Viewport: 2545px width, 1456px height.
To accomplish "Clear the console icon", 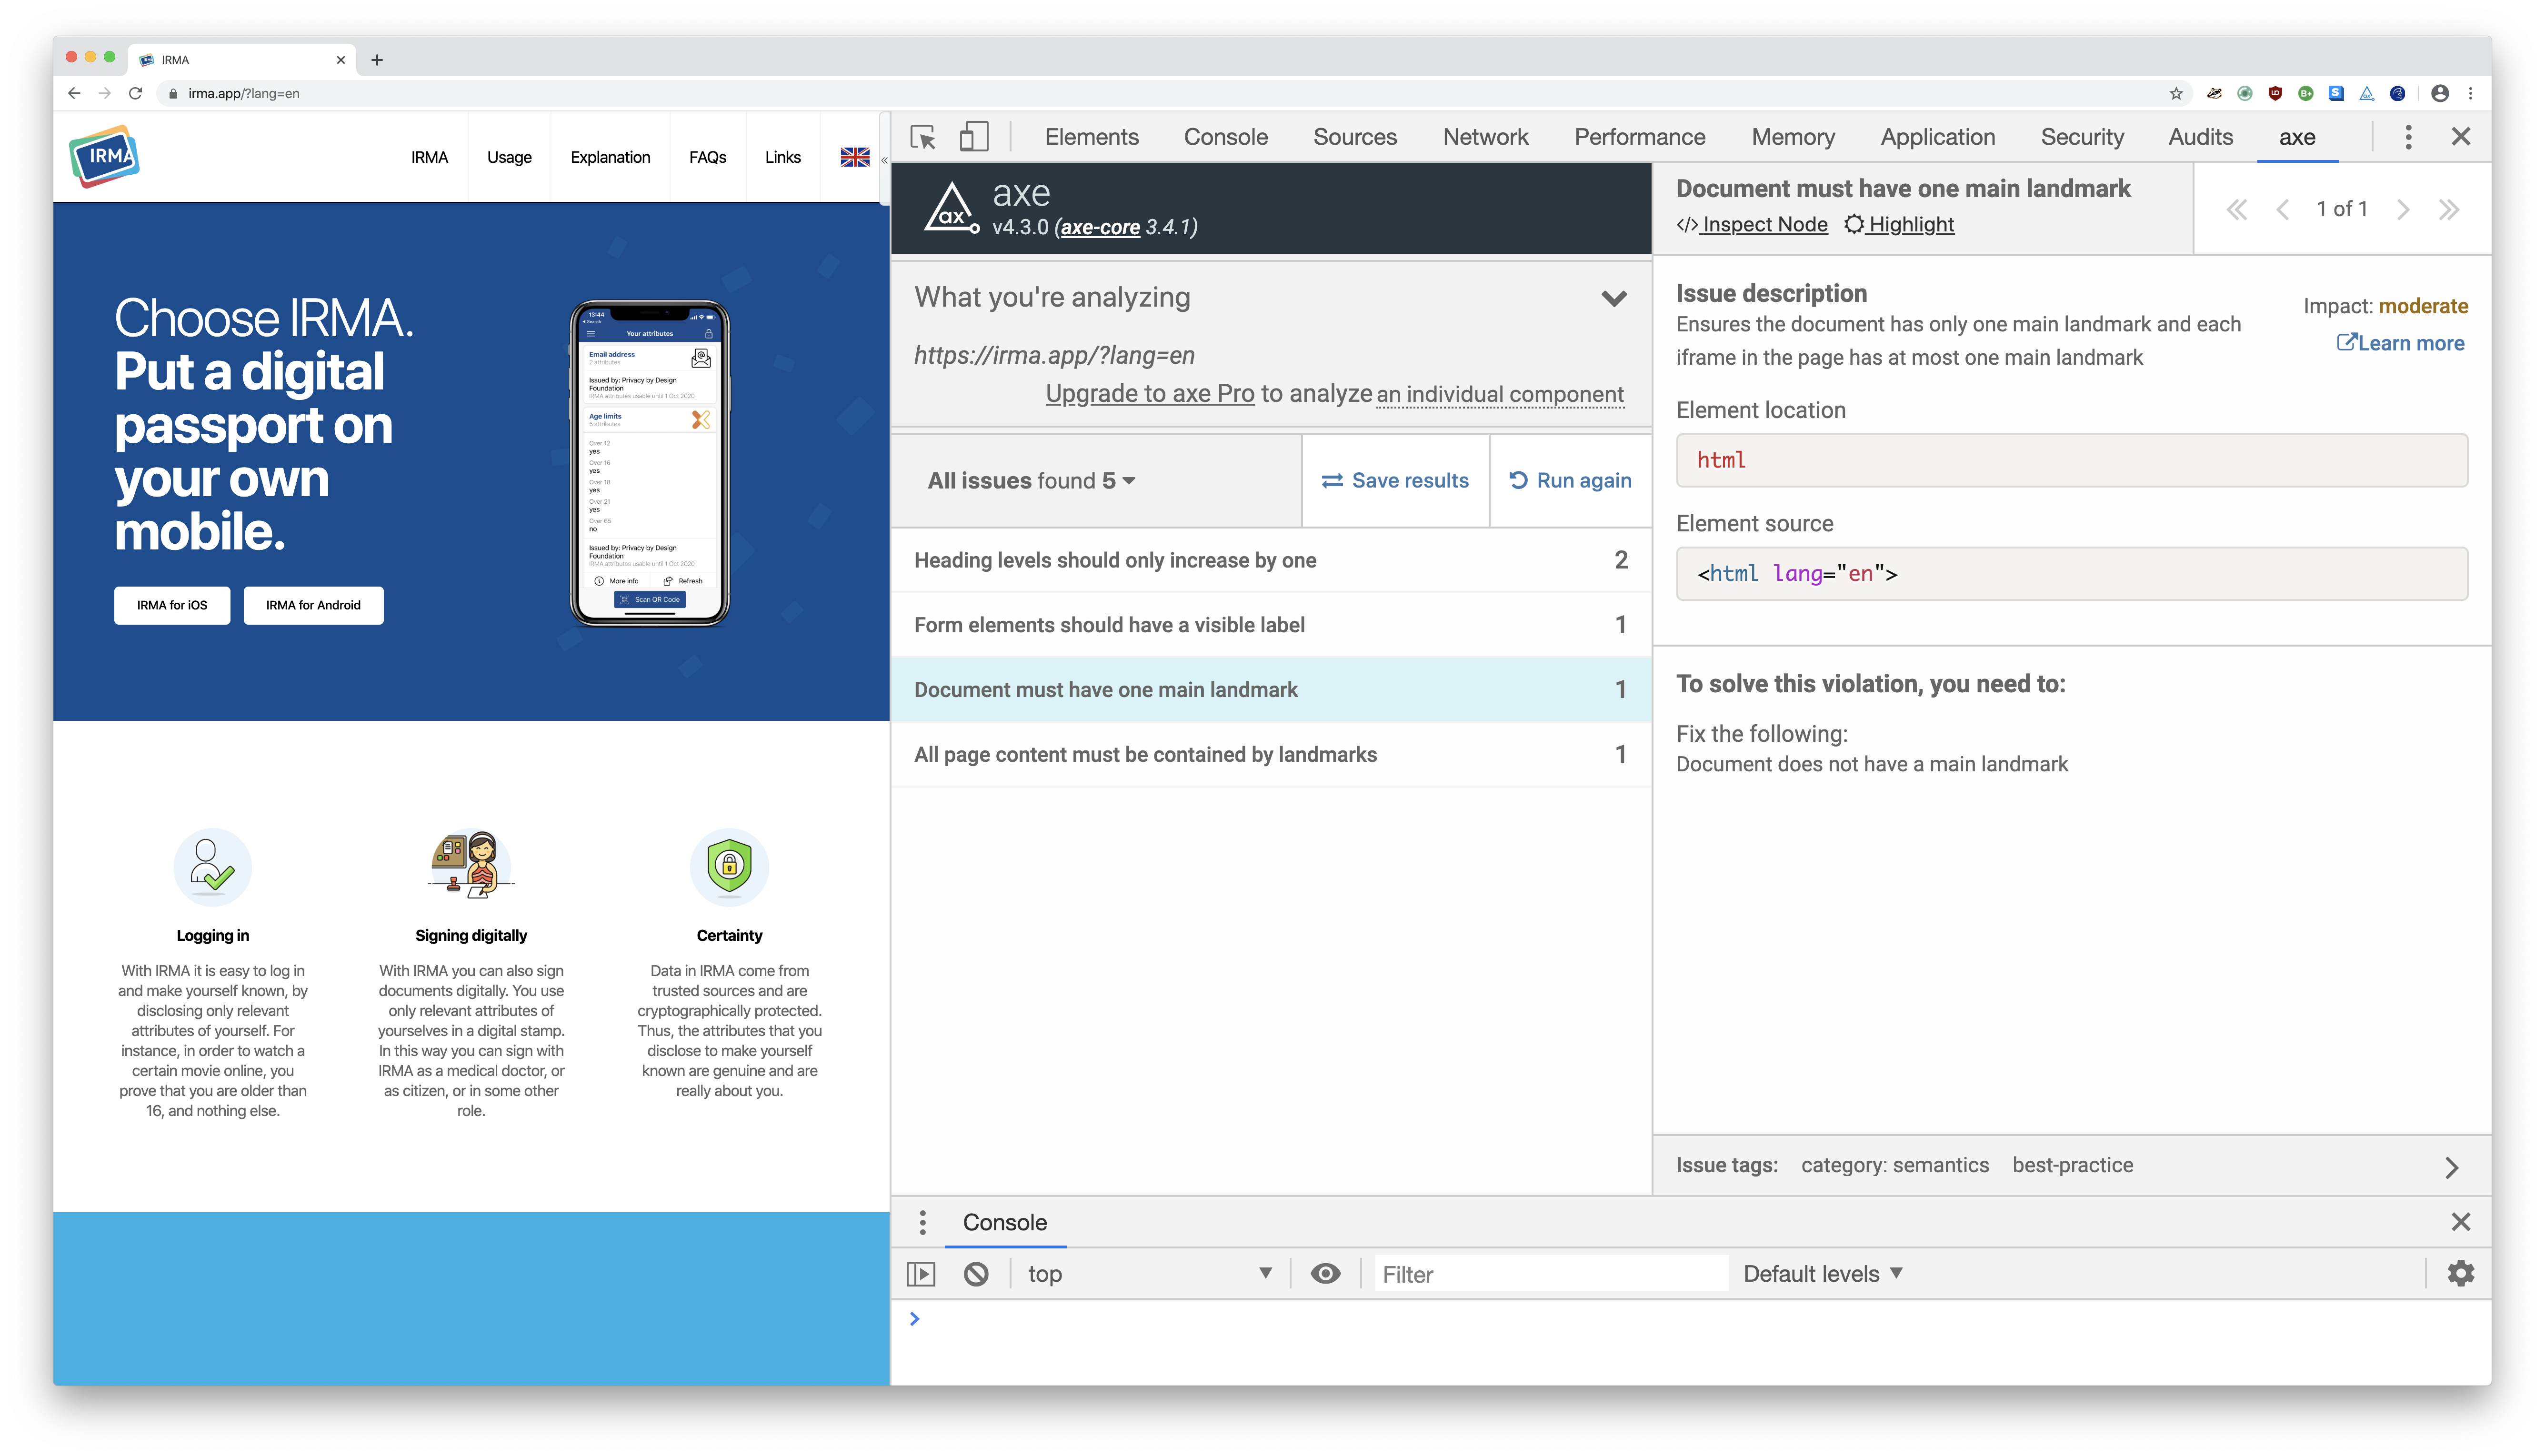I will tap(976, 1274).
